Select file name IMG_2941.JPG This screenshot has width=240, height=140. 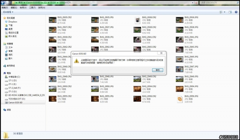click(191, 37)
